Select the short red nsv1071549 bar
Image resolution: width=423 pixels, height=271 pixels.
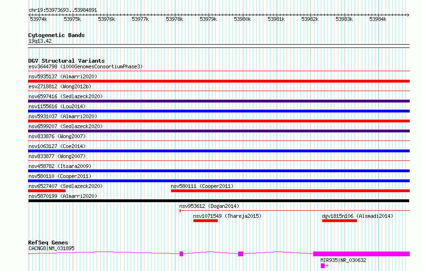tap(206, 221)
